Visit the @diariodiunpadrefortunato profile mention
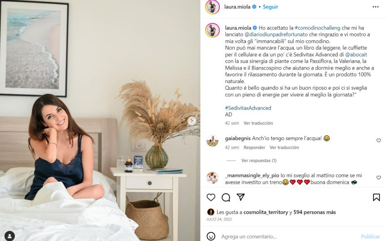This screenshot has height=241, width=386. 276,34
